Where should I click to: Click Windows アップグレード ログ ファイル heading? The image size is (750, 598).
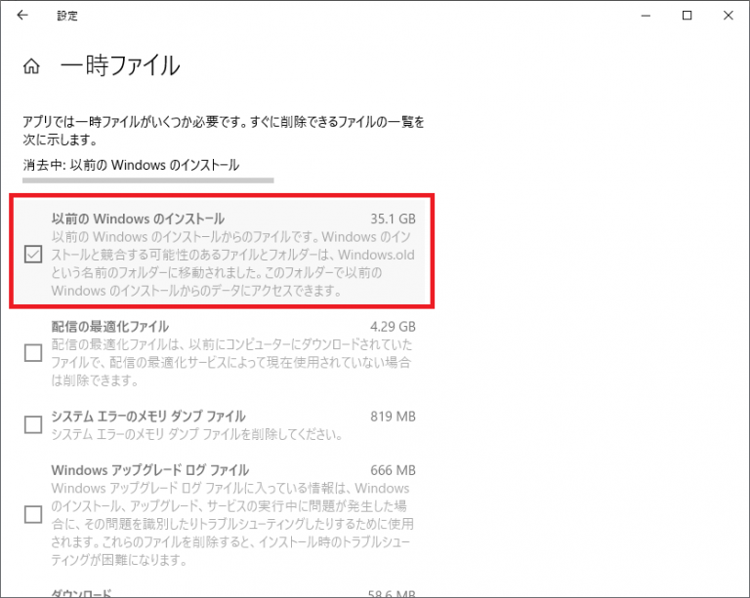149,470
